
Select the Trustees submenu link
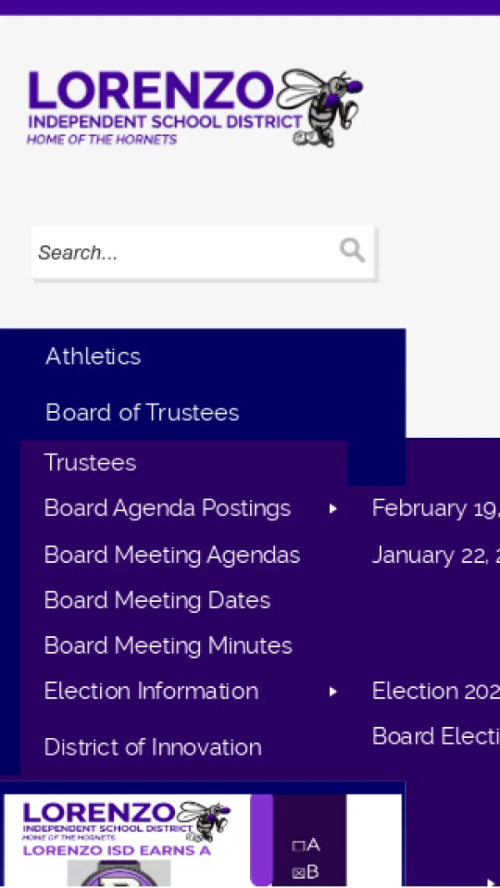(x=90, y=463)
